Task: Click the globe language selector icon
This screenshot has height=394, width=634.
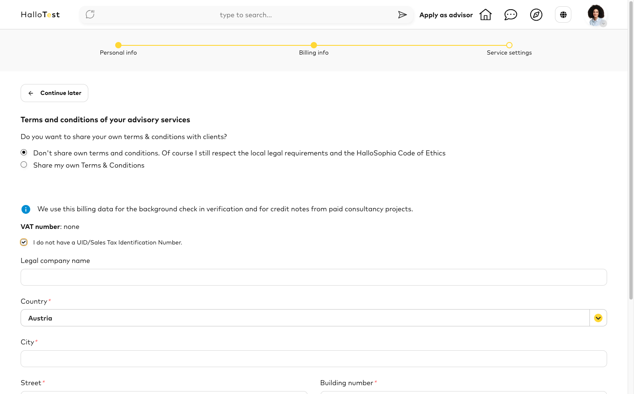Action: (563, 15)
